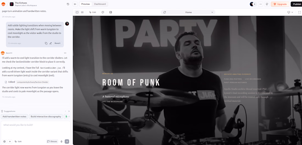Click the plus attach icon in chat box

pos(10,141)
